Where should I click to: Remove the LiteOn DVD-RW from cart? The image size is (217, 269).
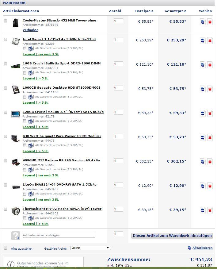coord(210,186)
